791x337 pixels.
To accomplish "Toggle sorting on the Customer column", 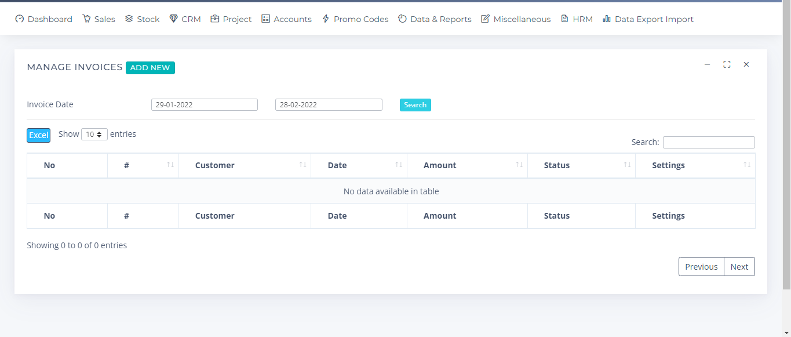I will [x=303, y=165].
